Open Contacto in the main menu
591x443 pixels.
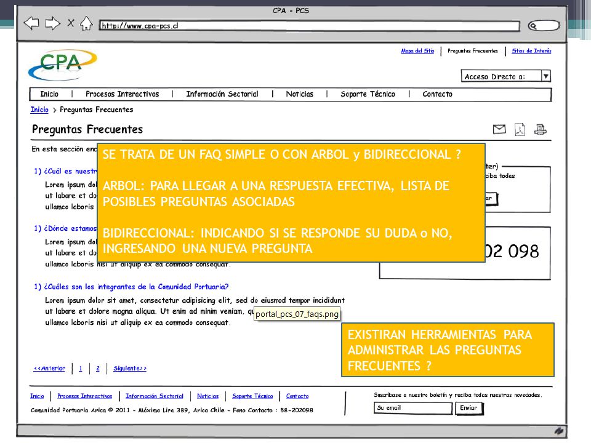[437, 94]
